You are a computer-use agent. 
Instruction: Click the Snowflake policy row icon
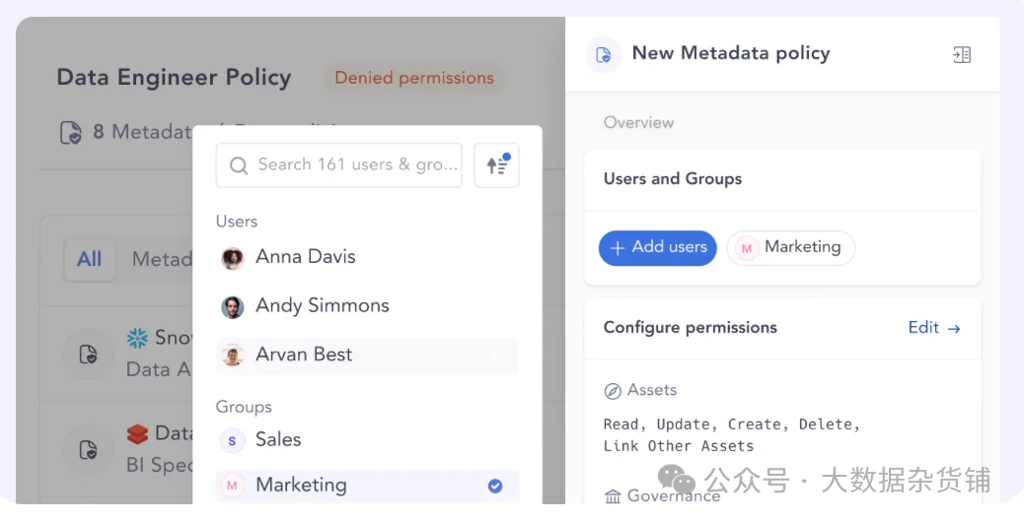tap(88, 355)
